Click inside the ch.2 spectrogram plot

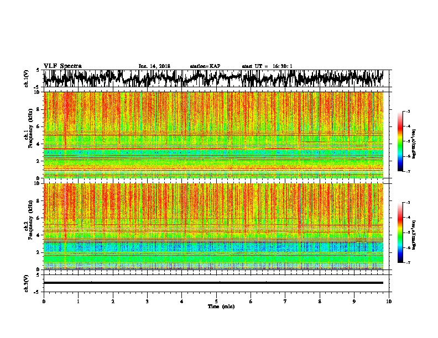tap(213, 226)
